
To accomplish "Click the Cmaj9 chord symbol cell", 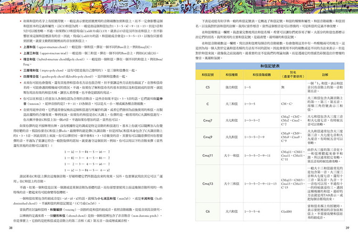I will tap(208, 137).
